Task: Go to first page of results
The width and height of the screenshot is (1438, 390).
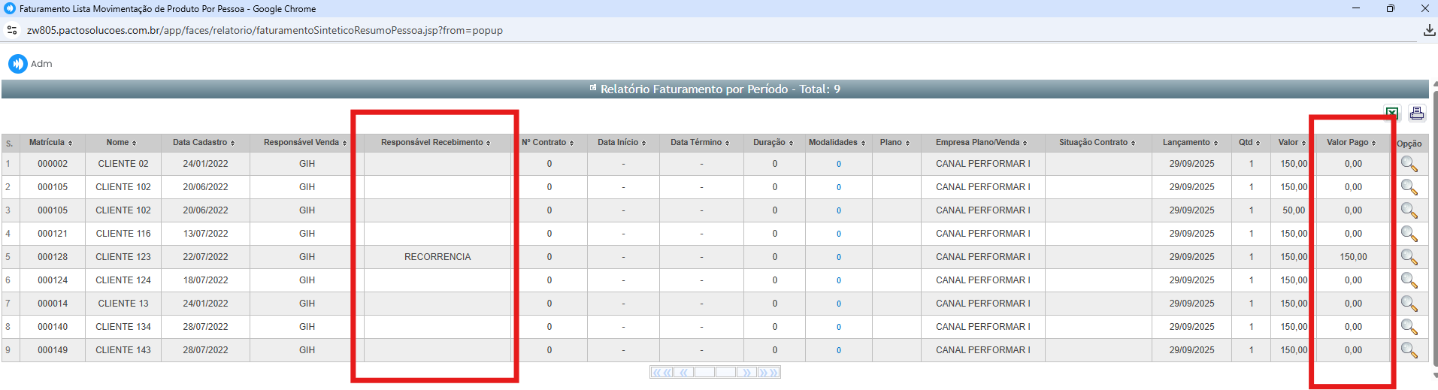Action: click(x=661, y=373)
